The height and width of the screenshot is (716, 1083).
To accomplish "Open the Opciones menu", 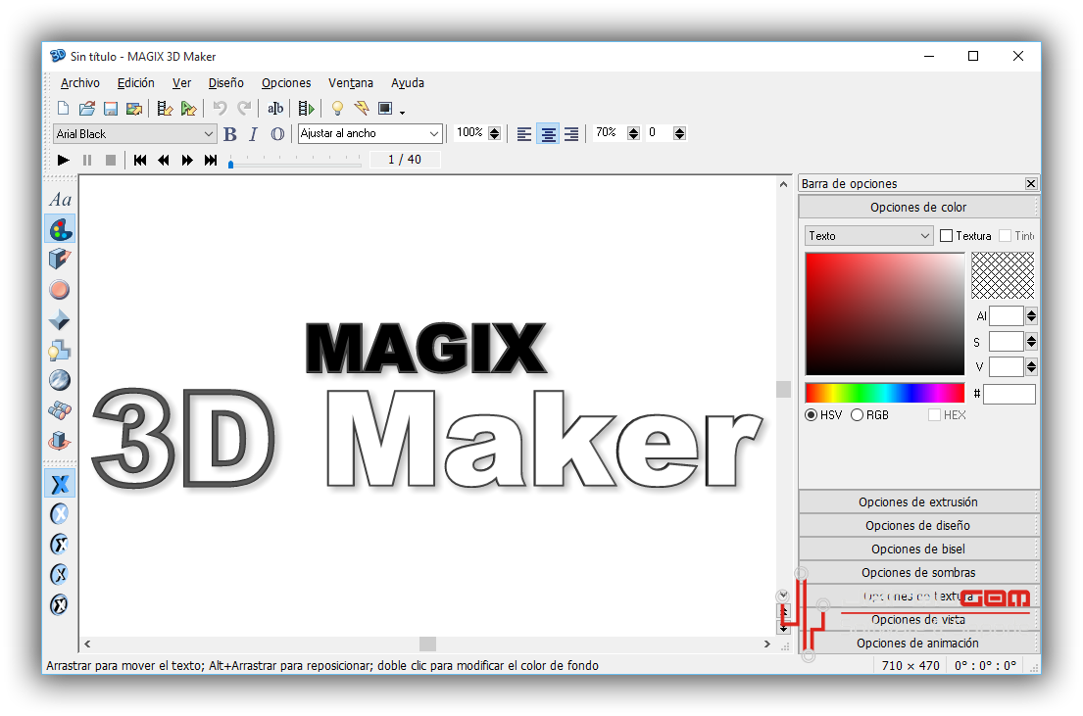I will click(x=286, y=83).
